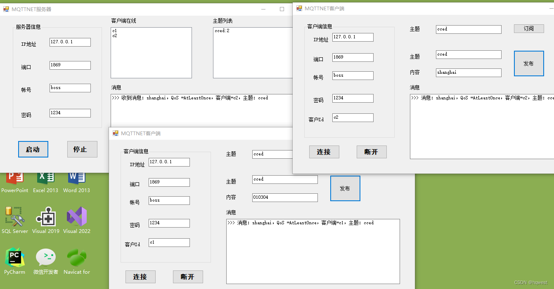Open Word 2013 desktop shortcut

coord(76,182)
